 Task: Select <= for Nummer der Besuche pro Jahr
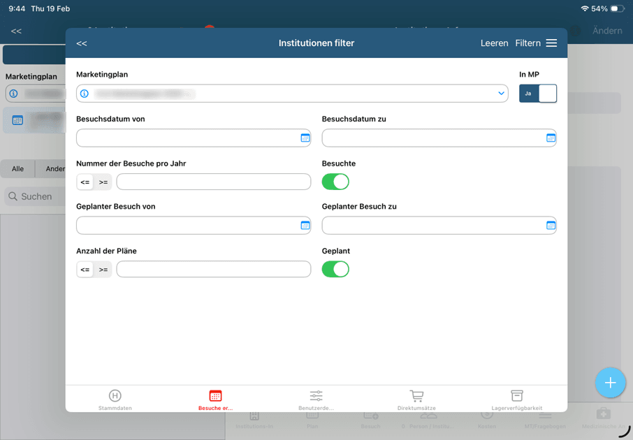[85, 182]
